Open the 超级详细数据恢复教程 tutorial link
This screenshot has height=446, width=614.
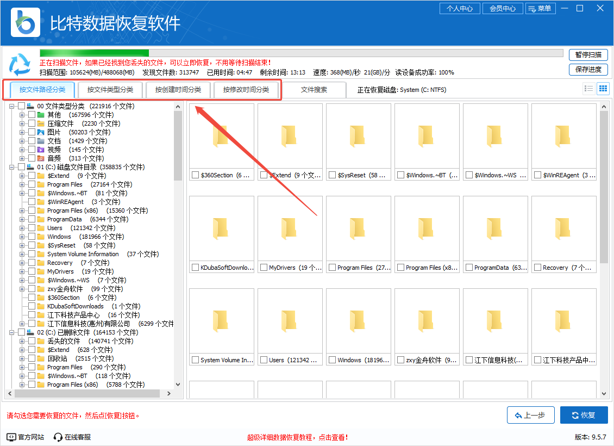tap(297, 437)
